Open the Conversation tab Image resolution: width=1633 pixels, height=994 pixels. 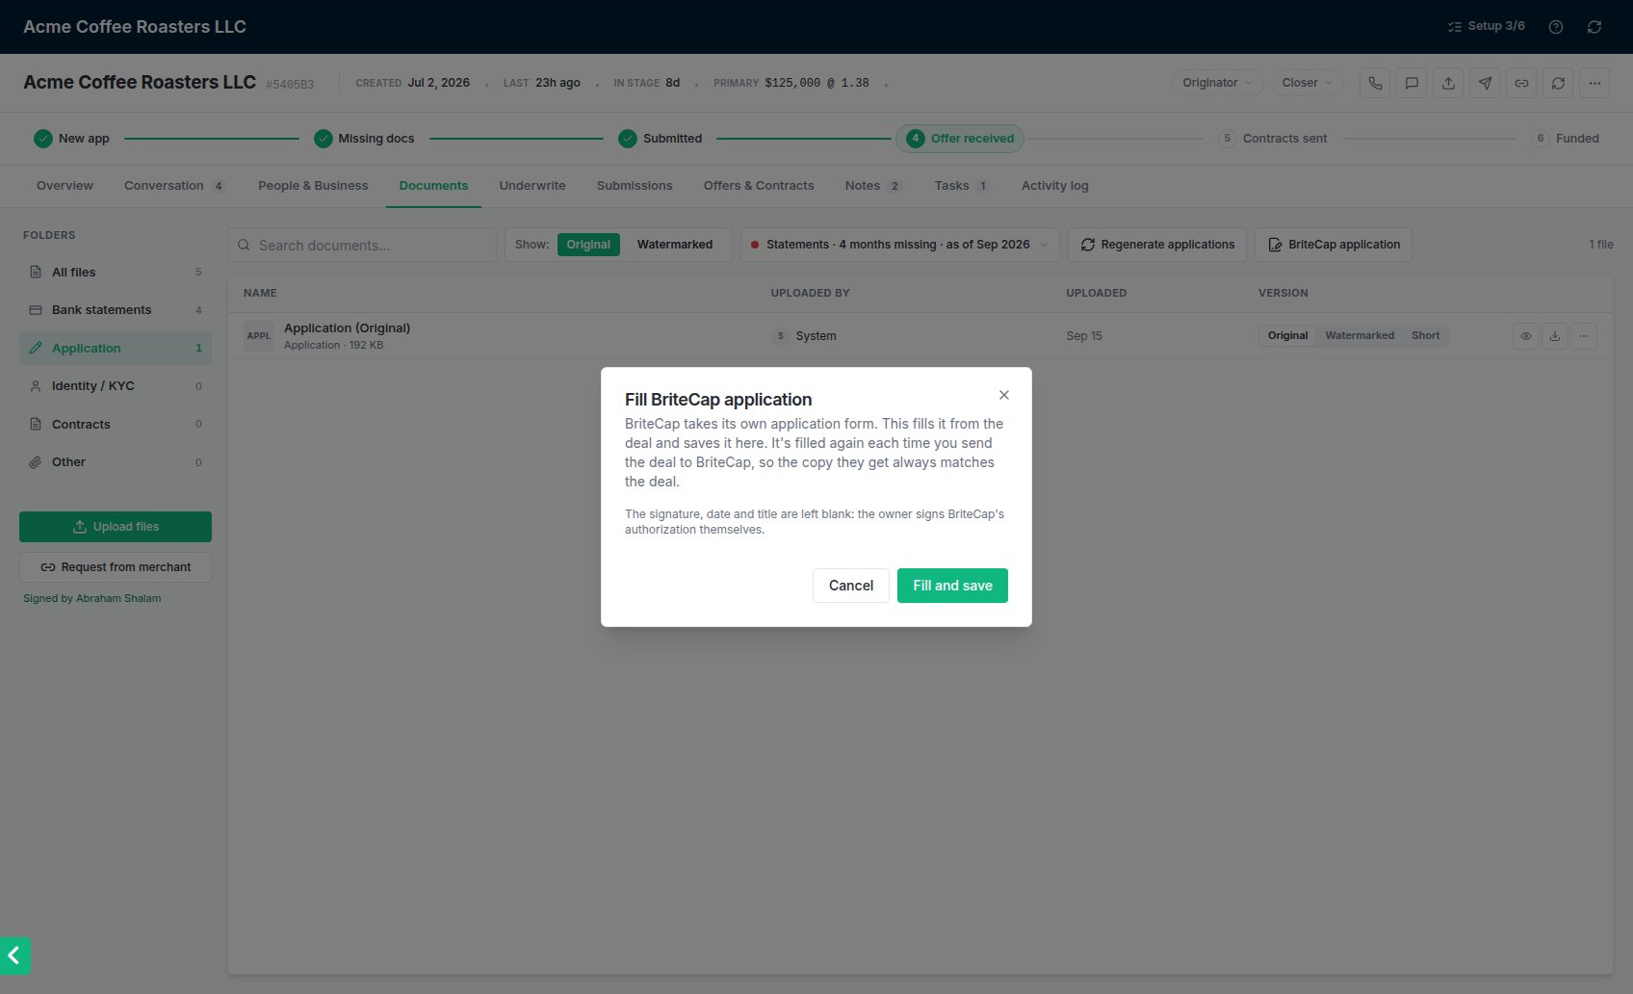pos(174,186)
